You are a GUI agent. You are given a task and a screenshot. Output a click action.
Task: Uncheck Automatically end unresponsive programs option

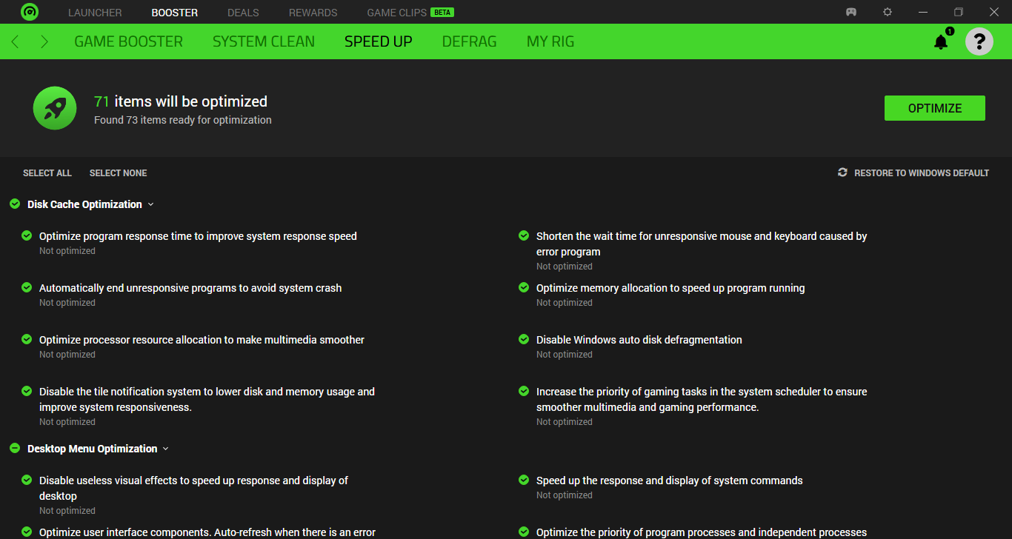pyautogui.click(x=27, y=288)
